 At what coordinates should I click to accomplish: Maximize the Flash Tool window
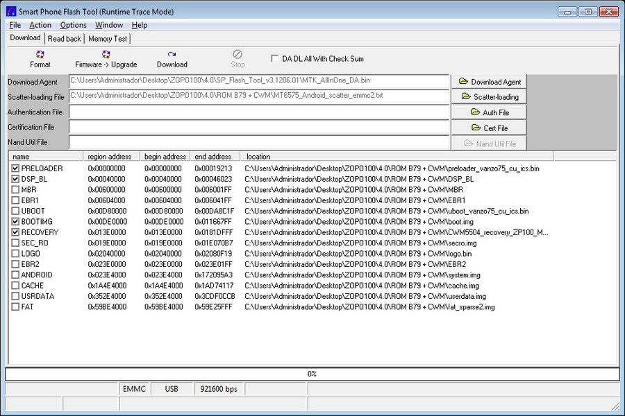click(588, 12)
